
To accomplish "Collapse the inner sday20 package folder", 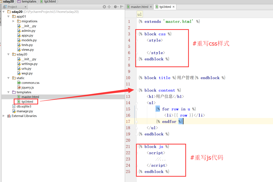I will tap(8, 54).
